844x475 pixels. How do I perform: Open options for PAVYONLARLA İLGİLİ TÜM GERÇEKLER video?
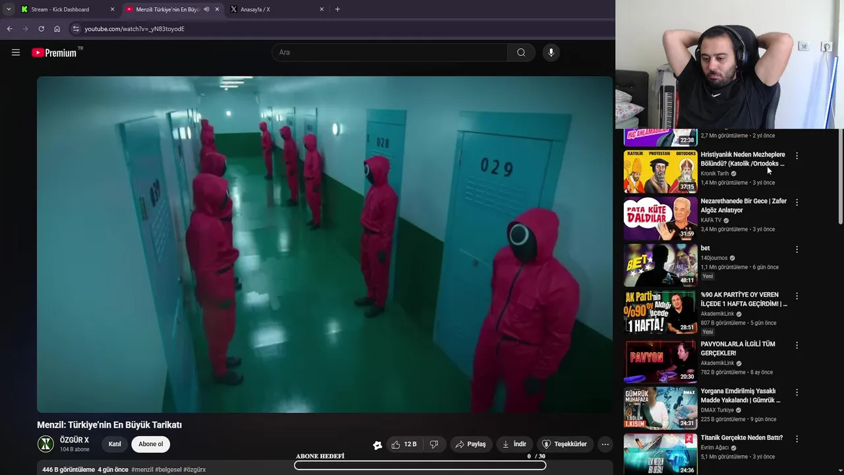[797, 345]
